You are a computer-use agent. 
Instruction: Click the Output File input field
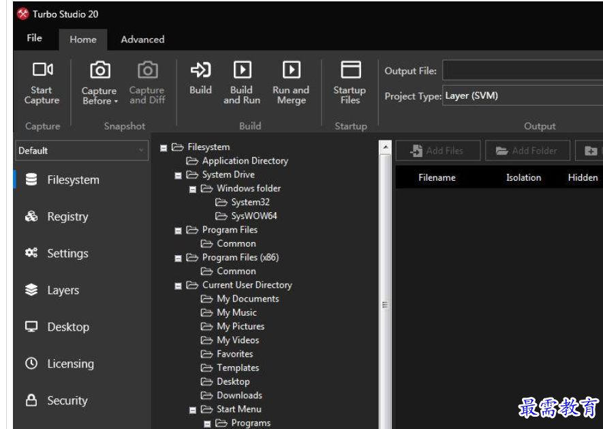(x=523, y=70)
